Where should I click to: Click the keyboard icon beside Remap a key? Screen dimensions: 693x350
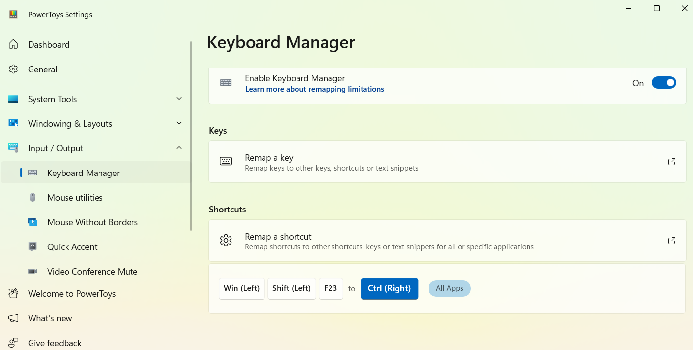point(226,162)
